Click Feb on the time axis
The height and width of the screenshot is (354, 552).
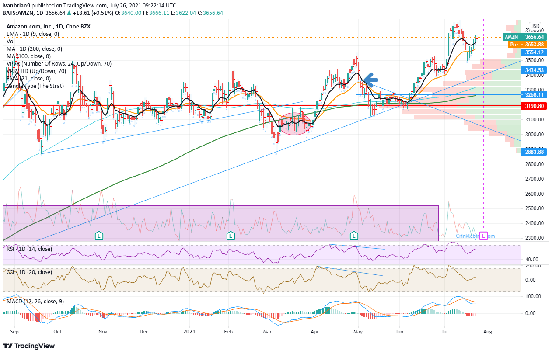229,332
